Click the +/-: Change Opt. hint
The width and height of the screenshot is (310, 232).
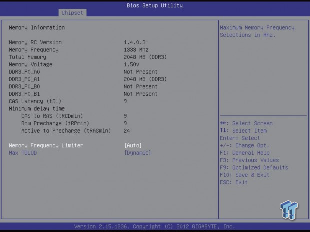(x=245, y=145)
